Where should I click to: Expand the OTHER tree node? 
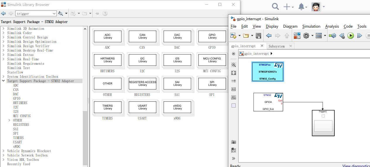(x=9, y=120)
